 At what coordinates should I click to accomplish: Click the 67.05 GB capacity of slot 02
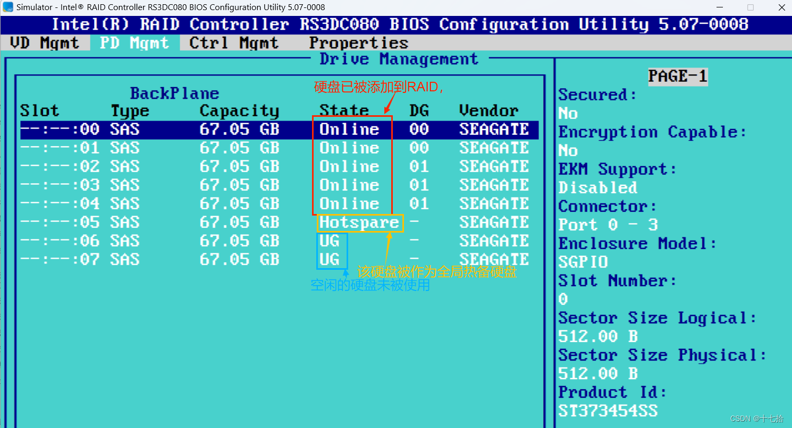tap(239, 167)
